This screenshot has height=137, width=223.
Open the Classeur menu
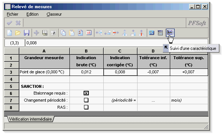tap(54, 14)
